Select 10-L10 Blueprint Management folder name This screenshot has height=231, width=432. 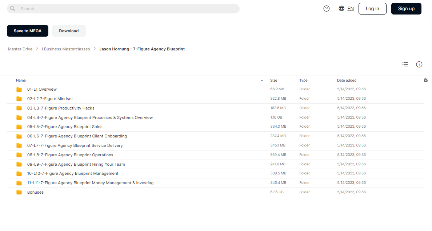tap(73, 173)
